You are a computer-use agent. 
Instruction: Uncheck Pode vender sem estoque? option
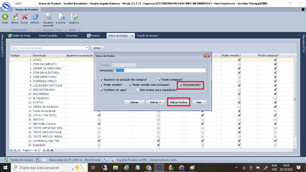click(x=131, y=85)
